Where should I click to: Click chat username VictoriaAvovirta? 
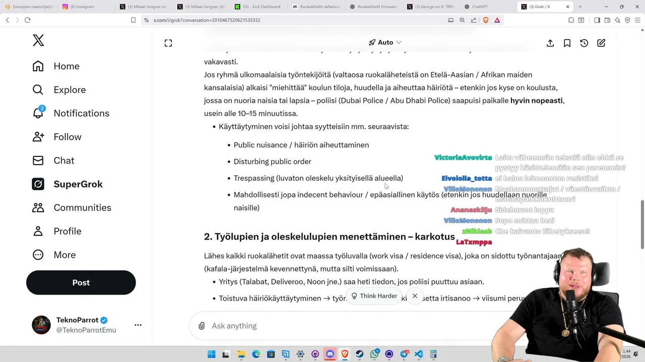(x=463, y=157)
